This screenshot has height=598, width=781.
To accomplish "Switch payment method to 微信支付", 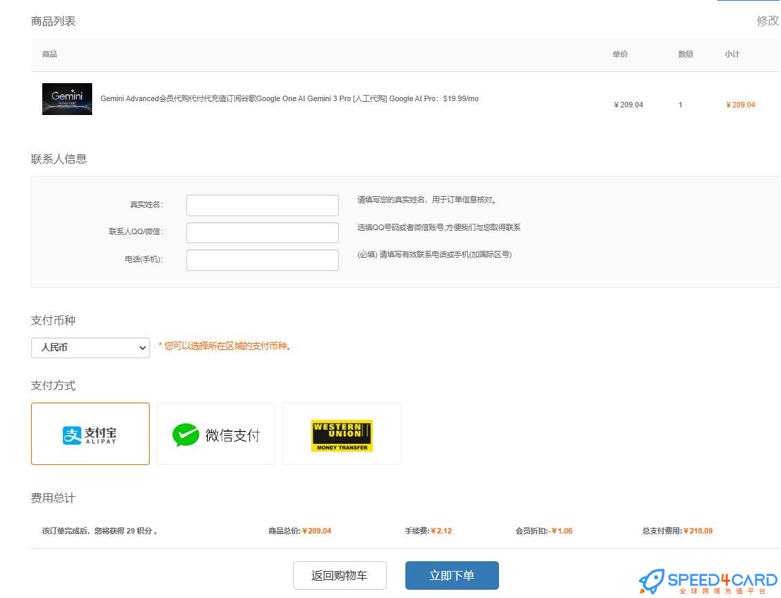I will click(x=216, y=433).
